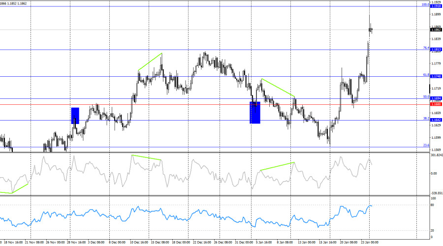This screenshot has height=246, width=443.
Task: Click the 1.1918 price label at 100.0 level
Action: [436, 6]
